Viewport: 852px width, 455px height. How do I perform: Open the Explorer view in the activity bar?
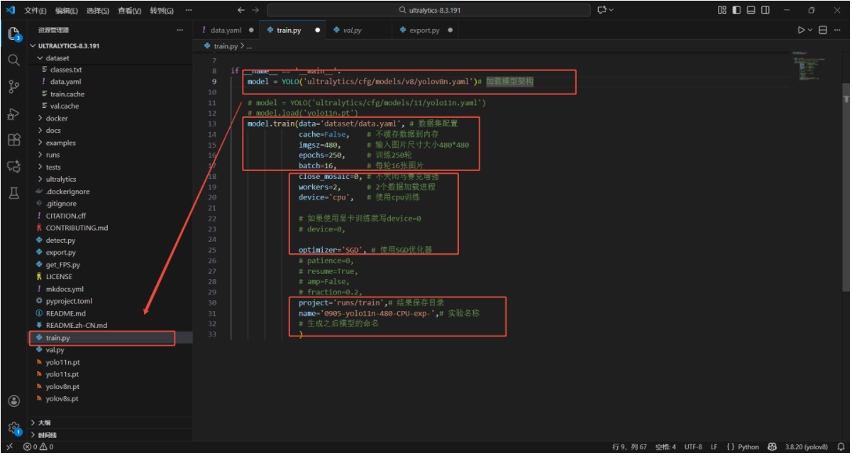(13, 34)
